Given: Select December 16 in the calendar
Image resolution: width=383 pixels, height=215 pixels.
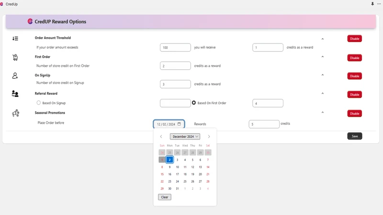Looking at the screenshot, I should [169, 174].
